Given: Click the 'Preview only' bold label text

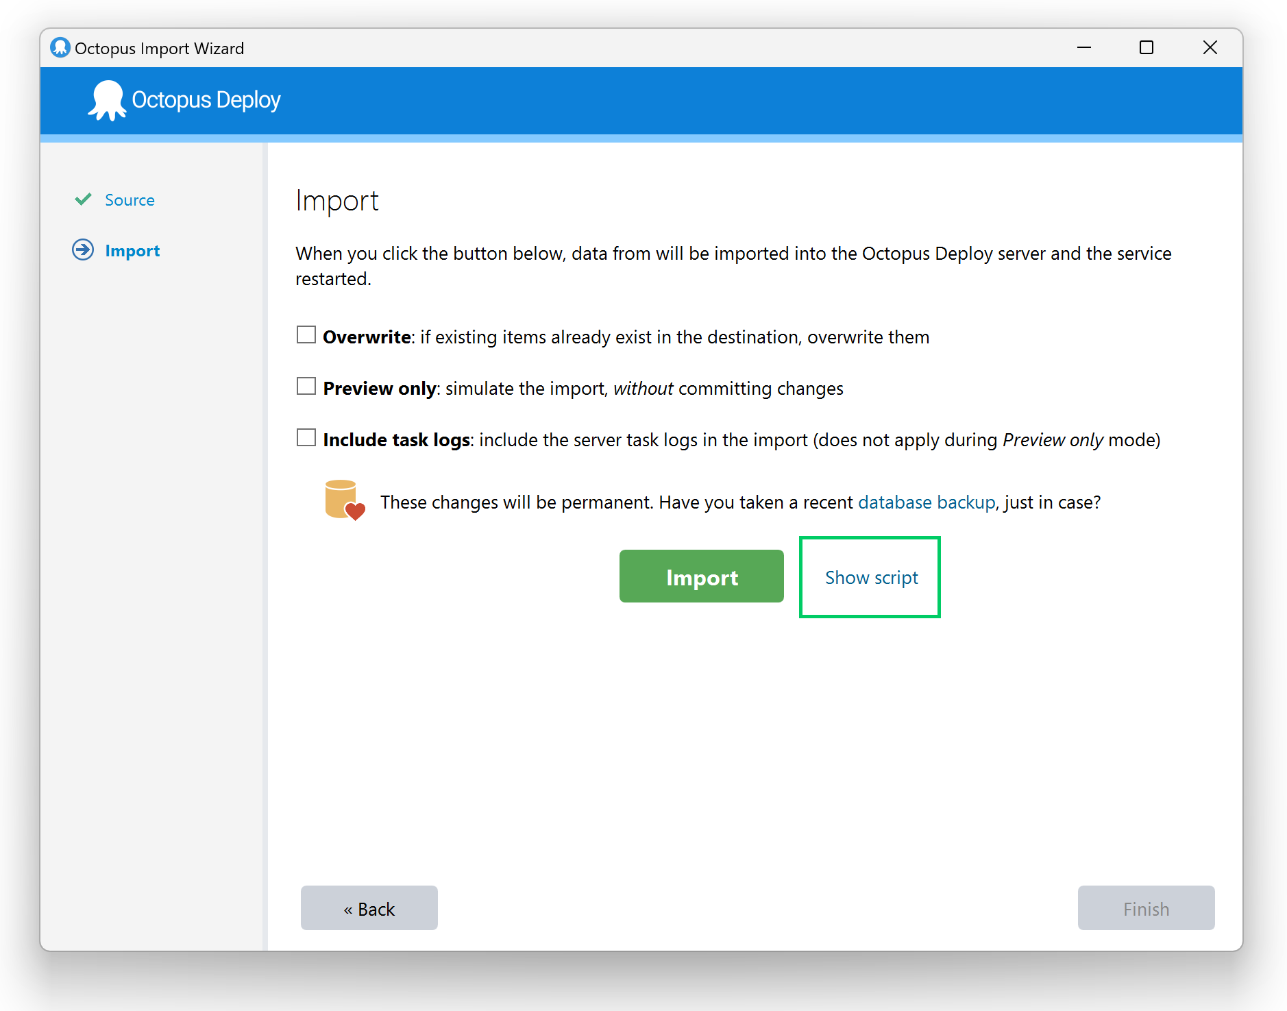Looking at the screenshot, I should 380,389.
